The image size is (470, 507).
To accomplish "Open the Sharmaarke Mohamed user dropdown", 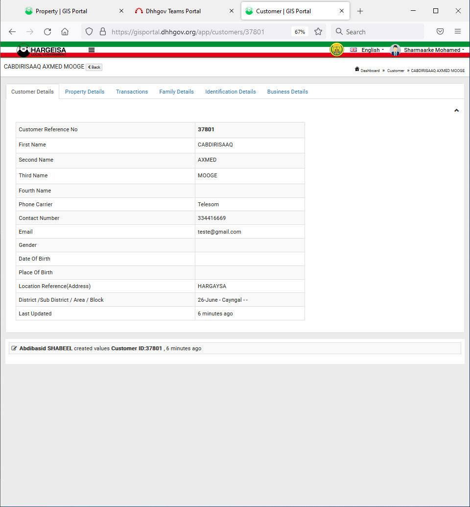I will tap(434, 50).
